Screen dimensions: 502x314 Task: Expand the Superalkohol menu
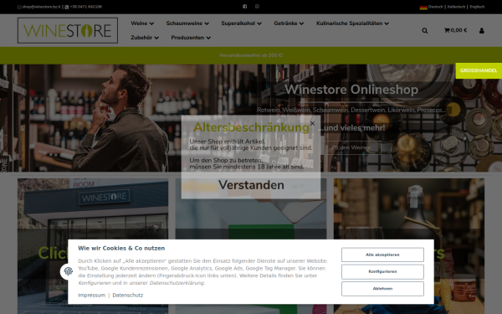tap(241, 23)
